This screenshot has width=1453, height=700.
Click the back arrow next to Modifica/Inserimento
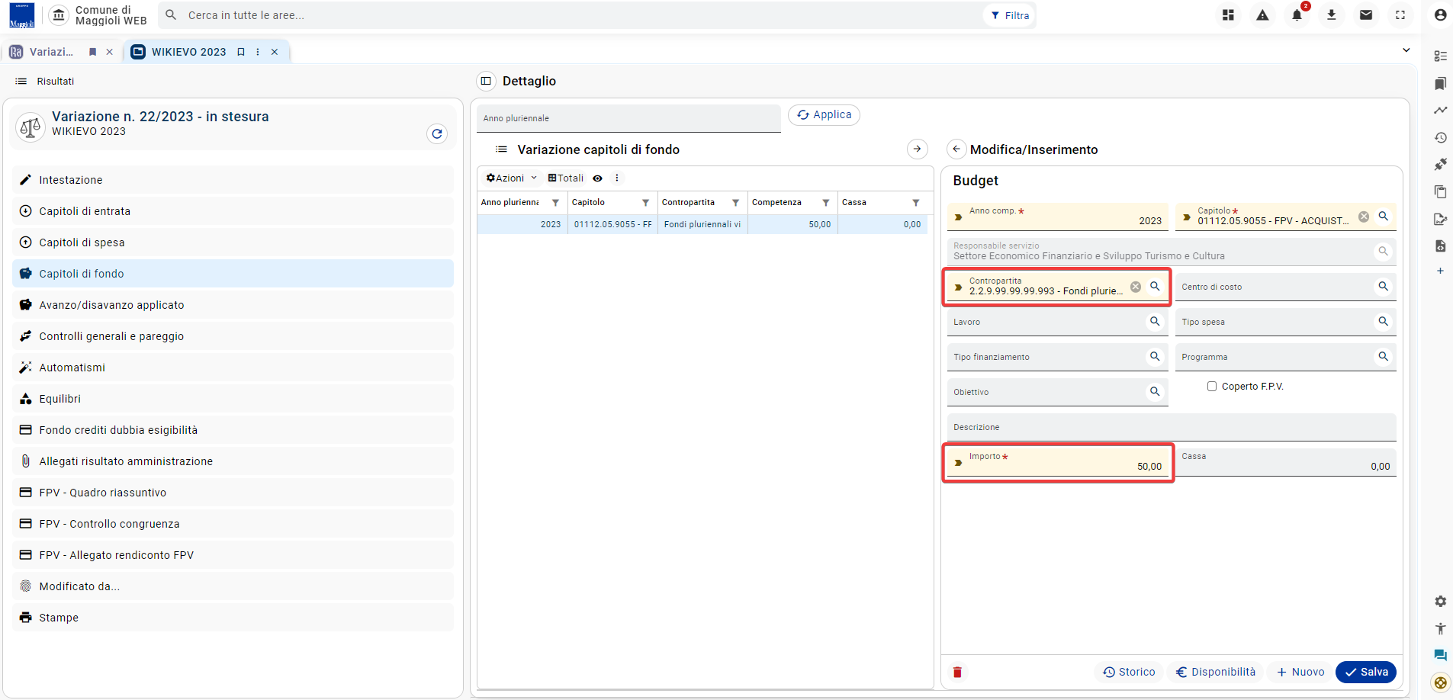coord(956,149)
